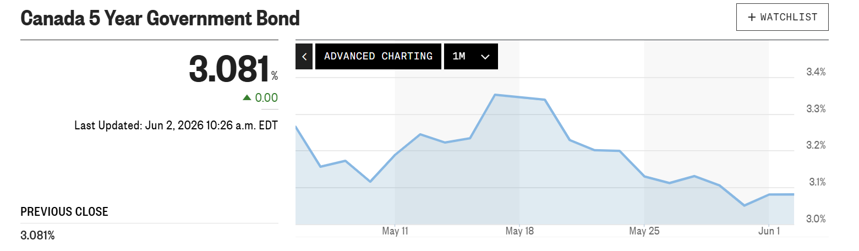
Task: Click the 3.4% y-axis label
Action: 816,72
